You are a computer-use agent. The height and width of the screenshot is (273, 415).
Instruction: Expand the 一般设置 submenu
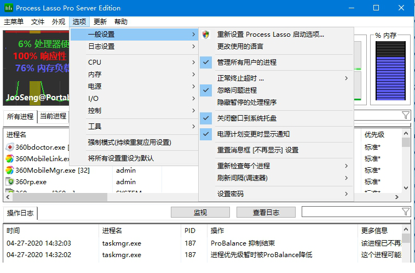tap(135, 35)
